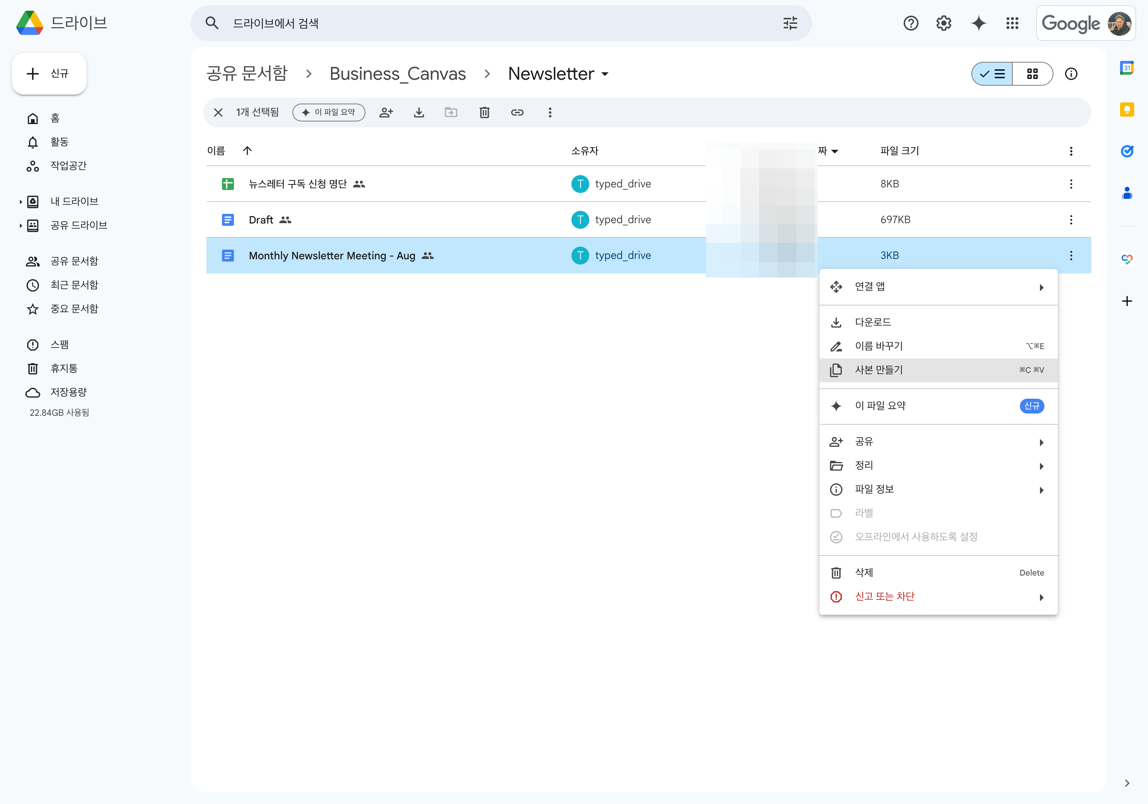Open Google Tasks side panel
This screenshot has width=1148, height=804.
tap(1126, 151)
